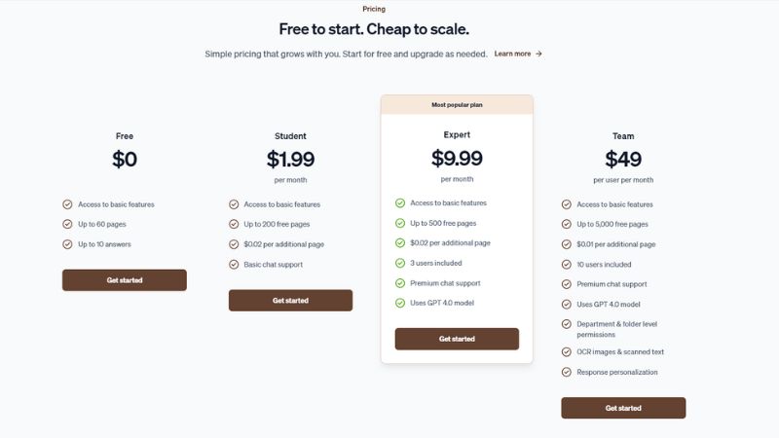This screenshot has width=779, height=438.
Task: Get started with the Free plan
Action: tap(125, 280)
